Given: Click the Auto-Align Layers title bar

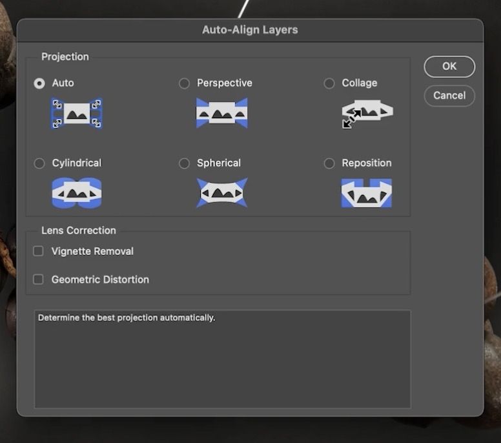Looking at the screenshot, I should 250,30.
